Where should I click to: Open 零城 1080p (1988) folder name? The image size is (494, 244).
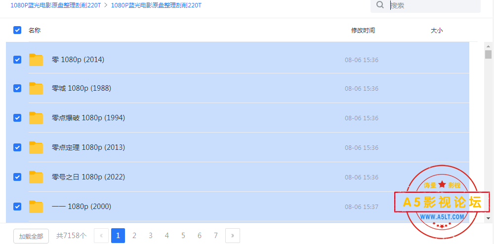pos(82,88)
